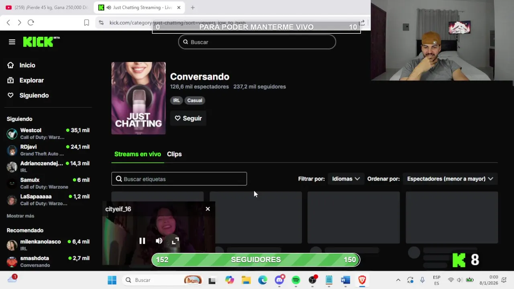The height and width of the screenshot is (289, 514).
Task: Switch to the Clips tab
Action: (x=174, y=154)
